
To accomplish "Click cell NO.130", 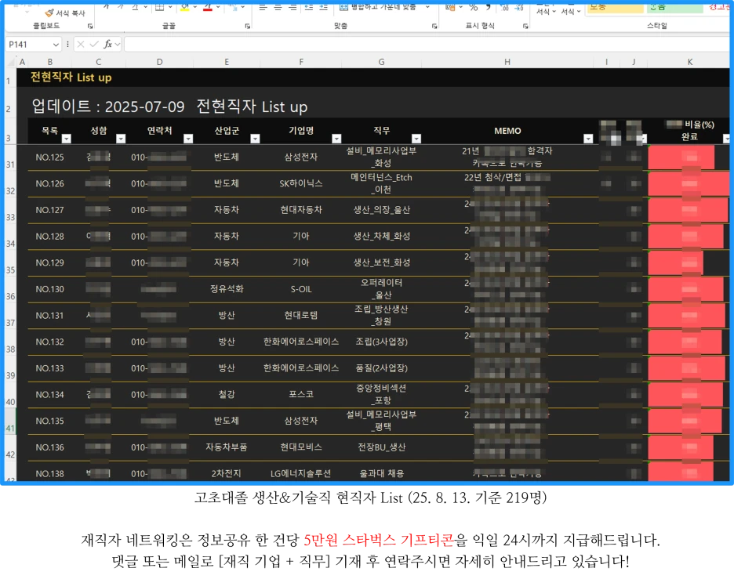I will click(50, 290).
